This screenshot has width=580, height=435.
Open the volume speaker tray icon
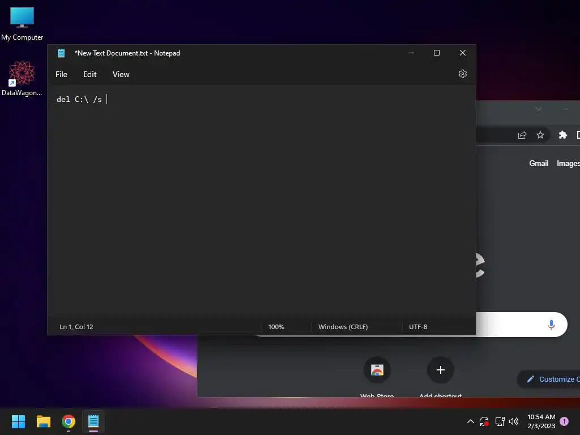click(x=514, y=421)
